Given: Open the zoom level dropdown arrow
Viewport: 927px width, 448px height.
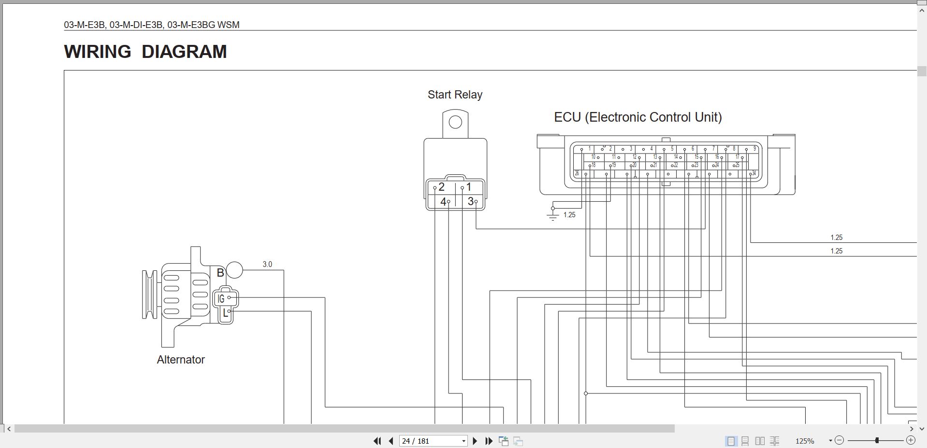Looking at the screenshot, I should pyautogui.click(x=830, y=441).
